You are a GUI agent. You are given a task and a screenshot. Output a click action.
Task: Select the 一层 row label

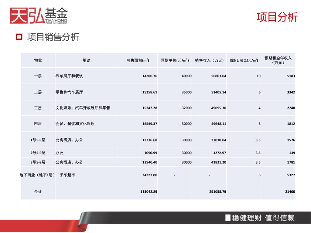coord(38,76)
